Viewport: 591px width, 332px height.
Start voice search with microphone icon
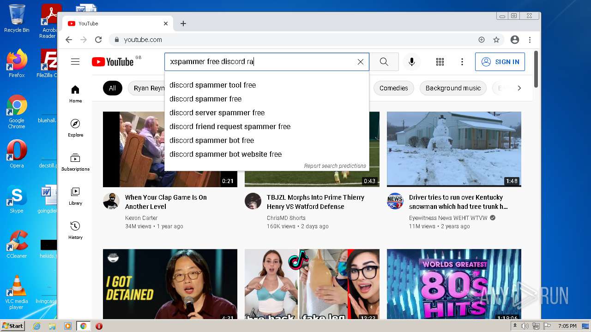tap(412, 62)
